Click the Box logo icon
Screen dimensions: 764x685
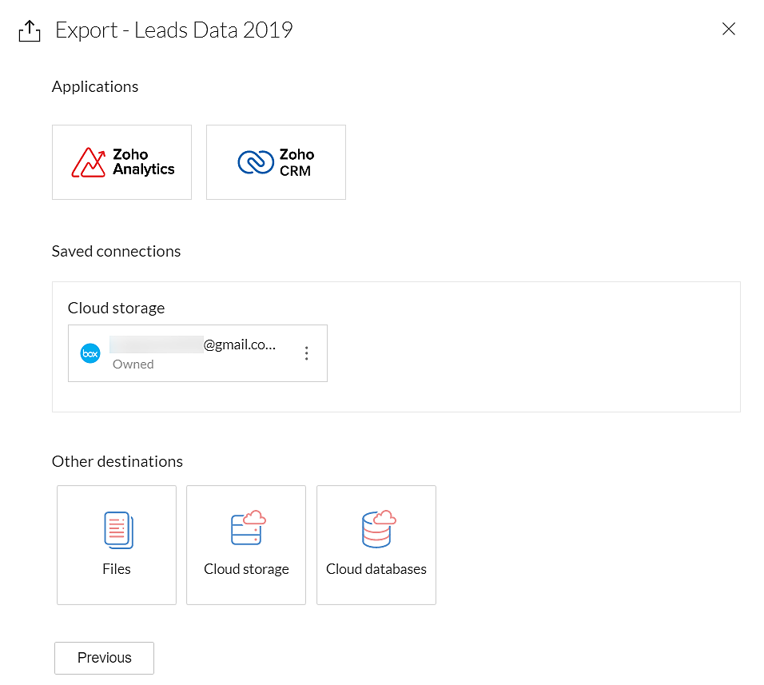90,353
